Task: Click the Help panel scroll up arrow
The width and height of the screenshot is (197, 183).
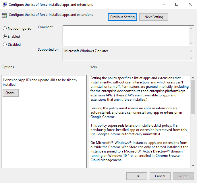Action: click(x=193, y=78)
